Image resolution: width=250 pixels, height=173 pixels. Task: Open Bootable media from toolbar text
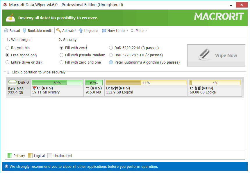coord(40,30)
